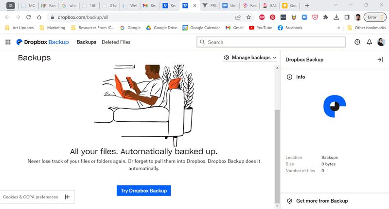Open the Dropbox app grid menu

pyautogui.click(x=8, y=42)
